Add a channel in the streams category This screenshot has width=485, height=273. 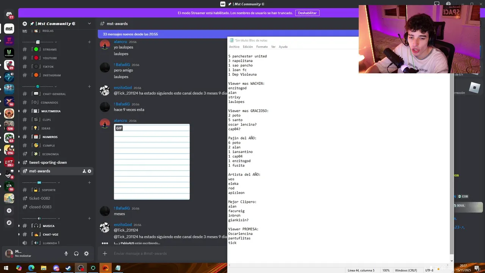point(89,42)
